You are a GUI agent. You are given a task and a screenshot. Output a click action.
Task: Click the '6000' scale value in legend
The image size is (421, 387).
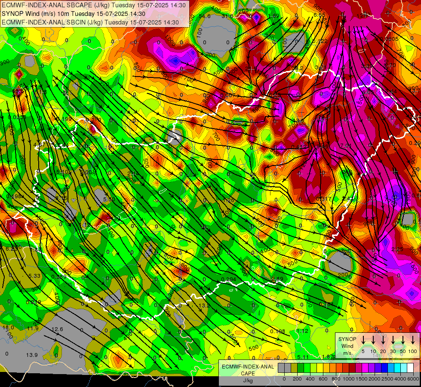pos(414,379)
